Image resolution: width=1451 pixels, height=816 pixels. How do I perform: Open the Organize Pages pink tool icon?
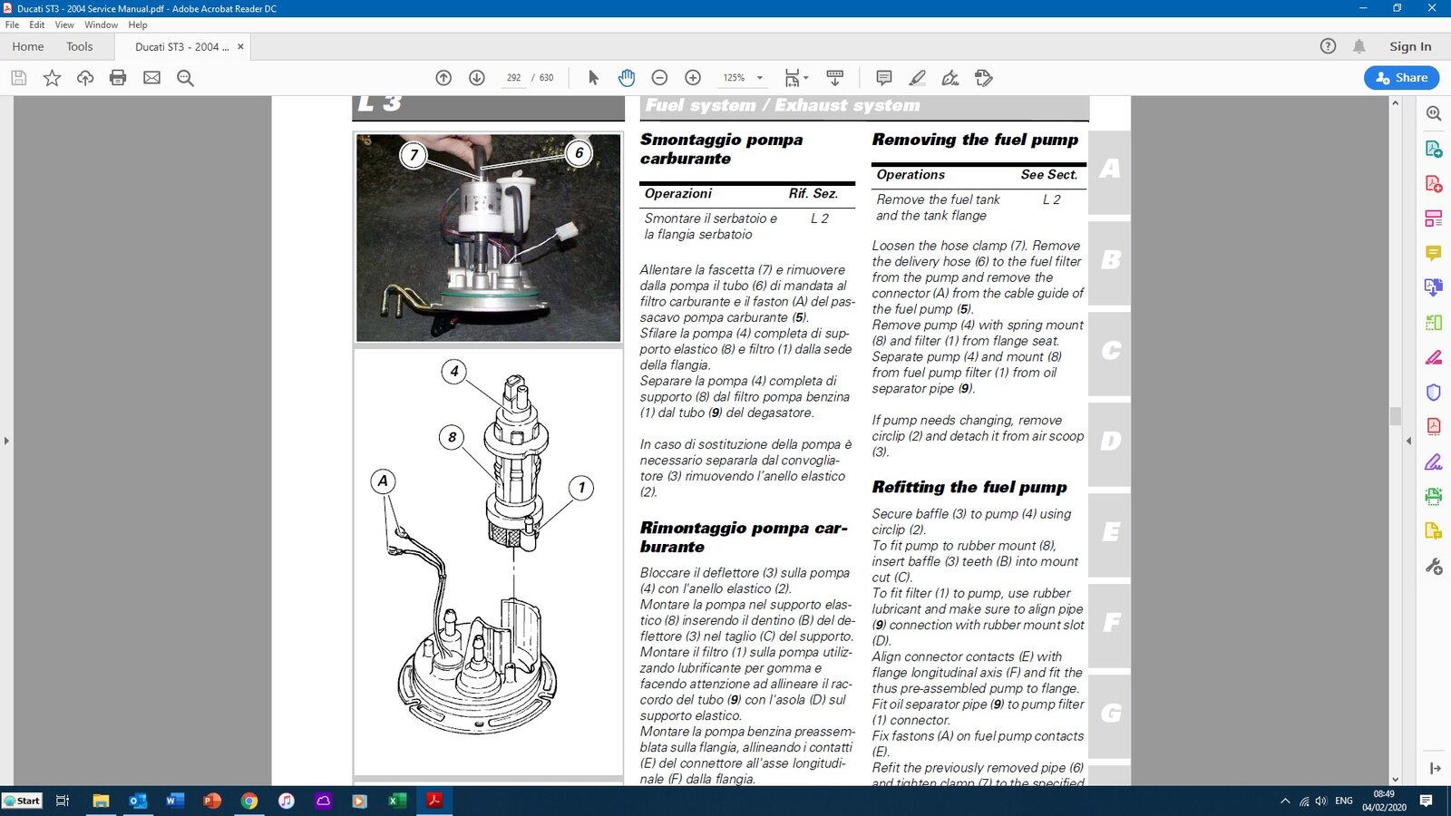coord(1434,219)
